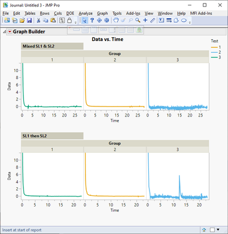
Task: Expand the tools toolbar overflow arrow
Action: click(x=190, y=23)
